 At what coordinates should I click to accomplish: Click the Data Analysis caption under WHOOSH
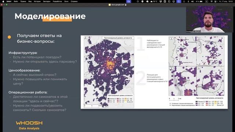click(29, 128)
